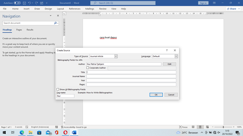The width and height of the screenshot is (243, 136).
Task: Select the View tab
Action: (x=114, y=9)
